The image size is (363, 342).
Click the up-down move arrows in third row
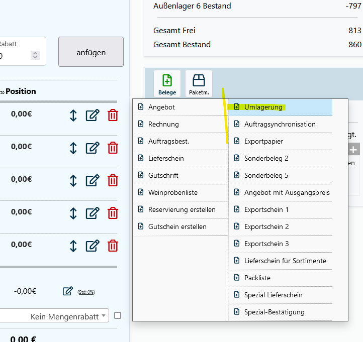[73, 180]
